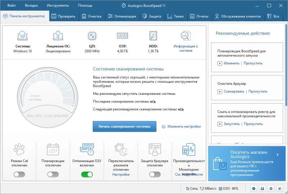288x194 pixels.
Task: Open the Отчеты tab
Action: pos(199,16)
